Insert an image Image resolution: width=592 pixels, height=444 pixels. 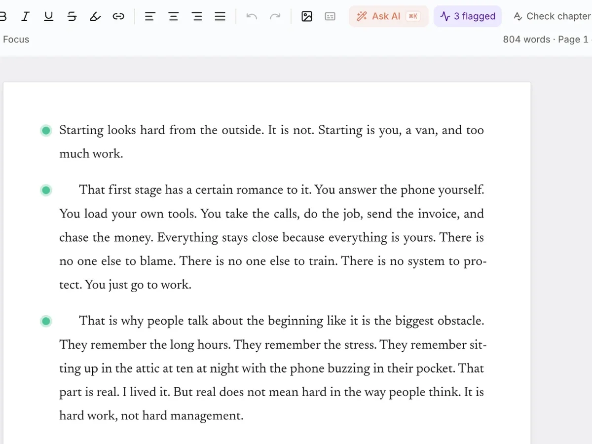coord(307,16)
